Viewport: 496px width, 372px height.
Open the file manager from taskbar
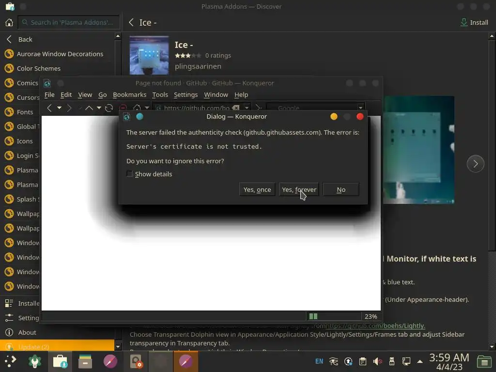click(x=85, y=361)
